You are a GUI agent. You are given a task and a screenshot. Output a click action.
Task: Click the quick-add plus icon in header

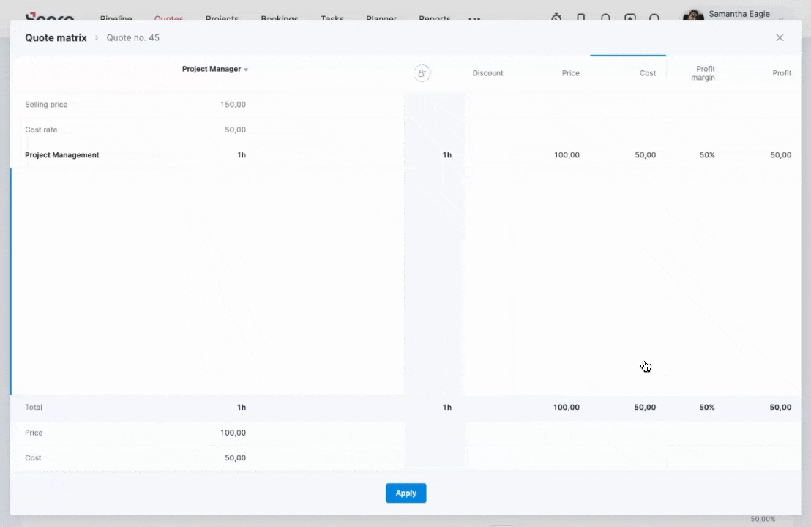[630, 17]
